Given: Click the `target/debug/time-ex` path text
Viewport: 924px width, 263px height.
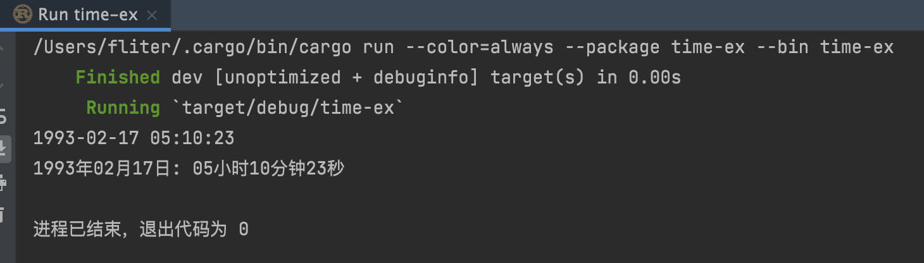Looking at the screenshot, I should (287, 108).
